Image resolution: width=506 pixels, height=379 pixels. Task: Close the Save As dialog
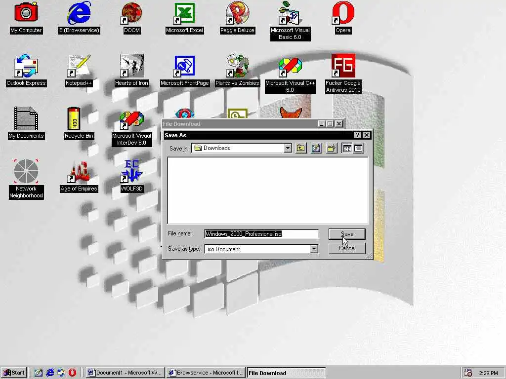point(366,135)
